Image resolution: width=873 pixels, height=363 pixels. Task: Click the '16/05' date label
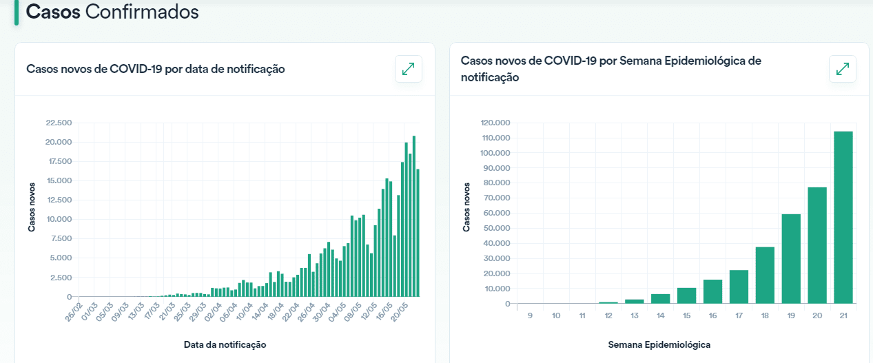pyautogui.click(x=386, y=311)
